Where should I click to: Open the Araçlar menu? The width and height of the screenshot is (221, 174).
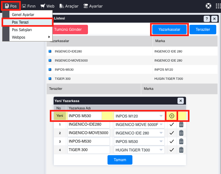point(69,6)
